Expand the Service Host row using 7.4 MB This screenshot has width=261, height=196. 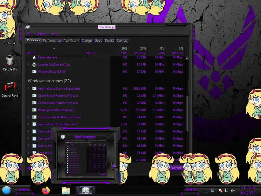28,131
